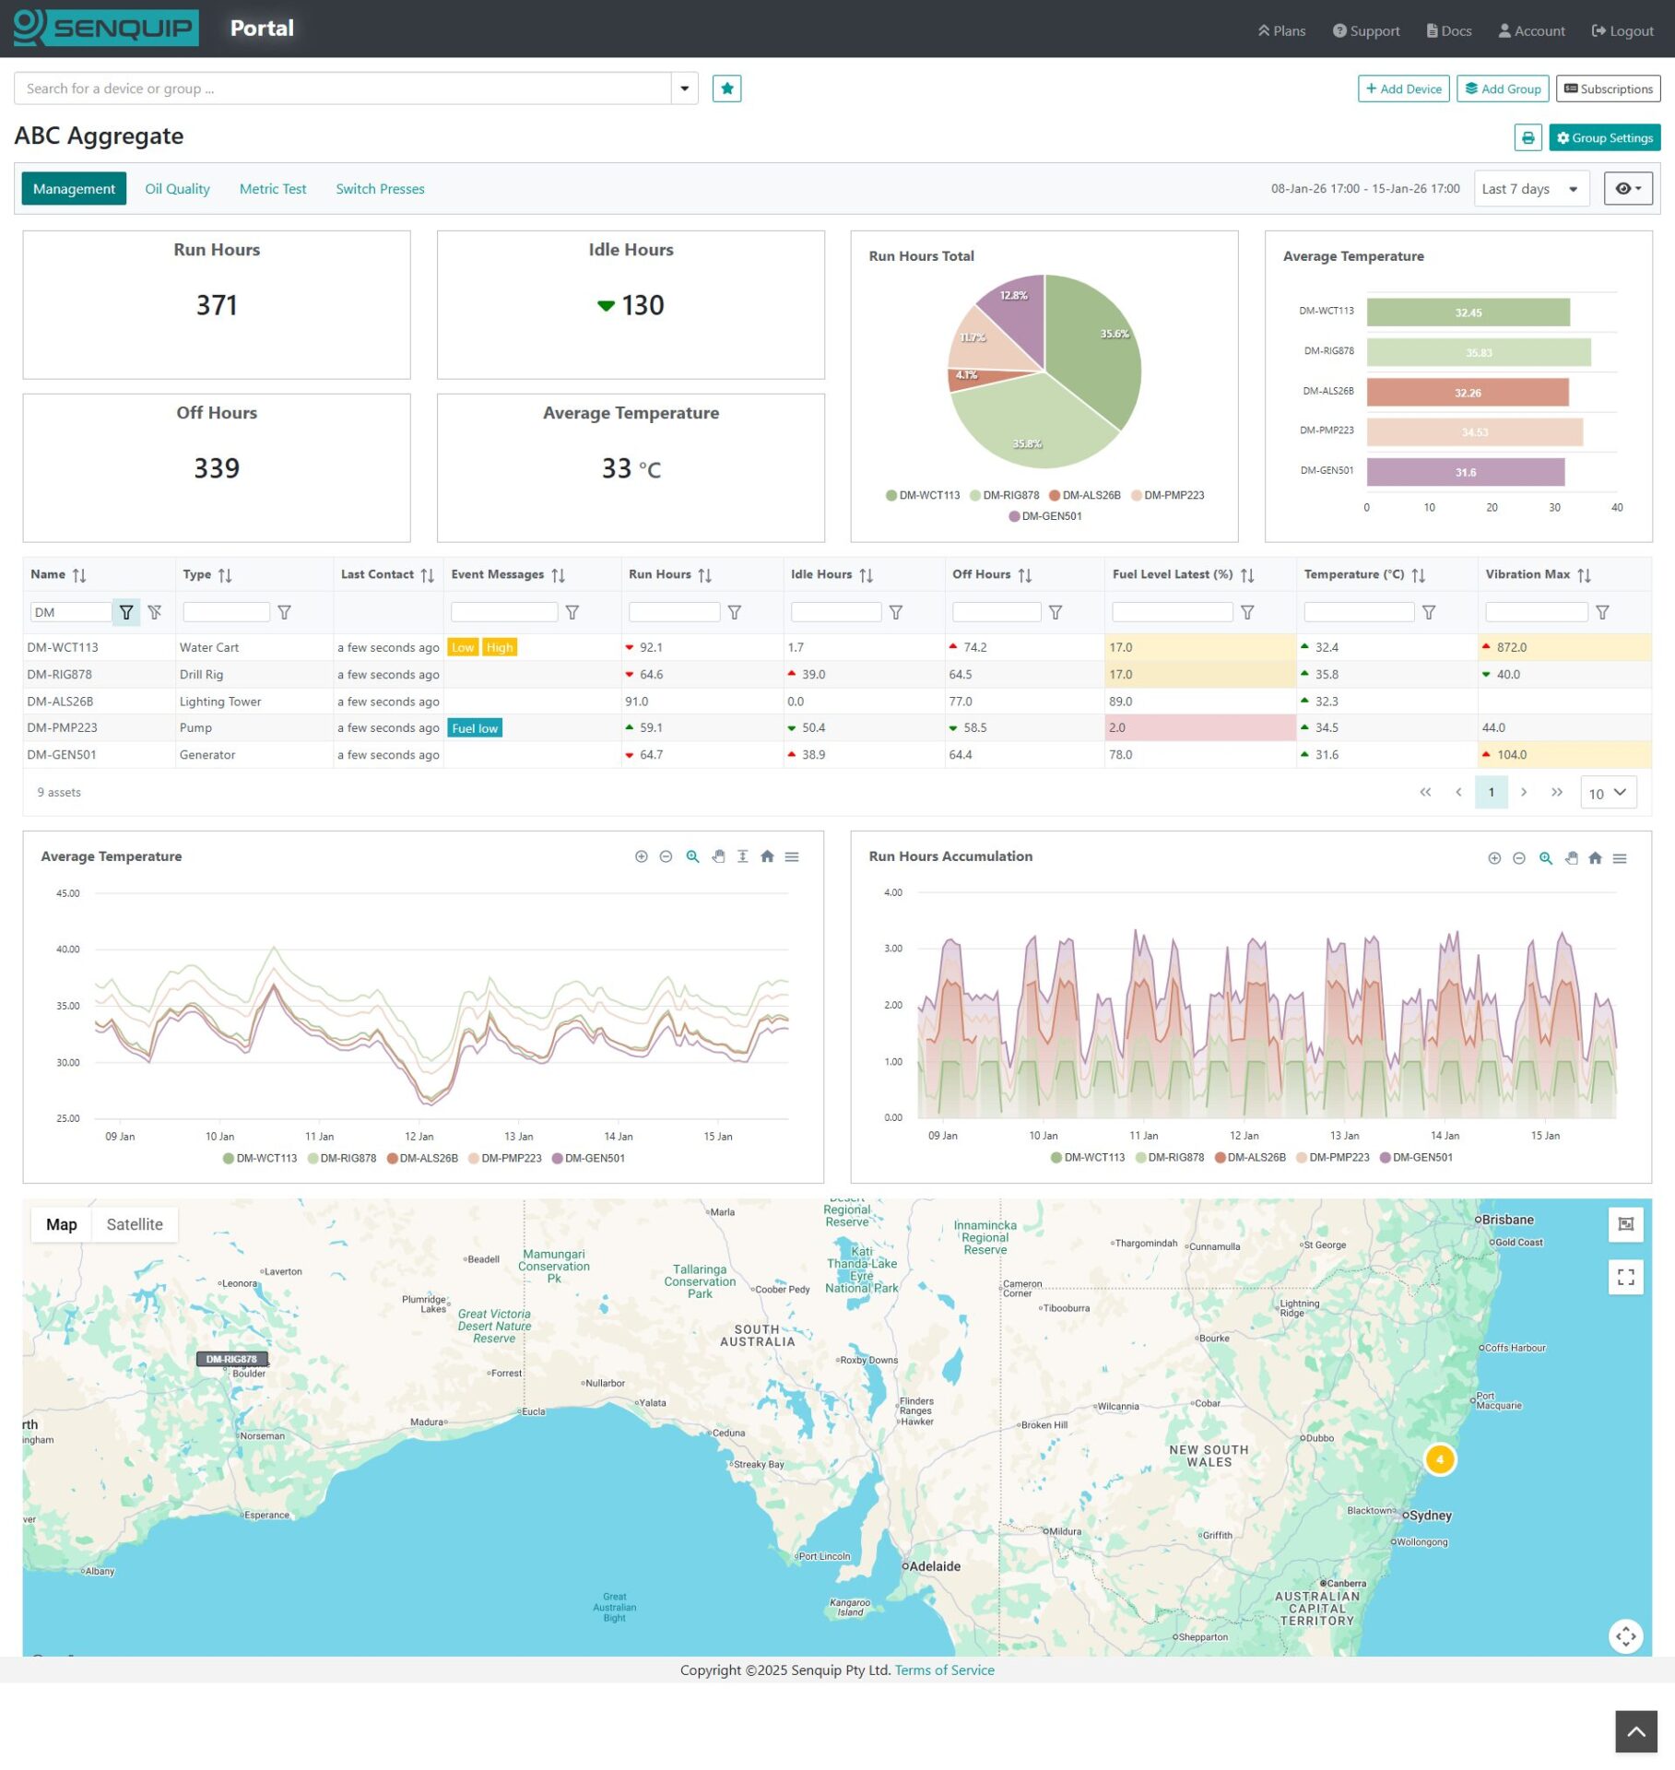Select the pan tool on Run Hours Accumulation chart
Viewport: 1675px width, 1770px height.
click(x=1572, y=857)
